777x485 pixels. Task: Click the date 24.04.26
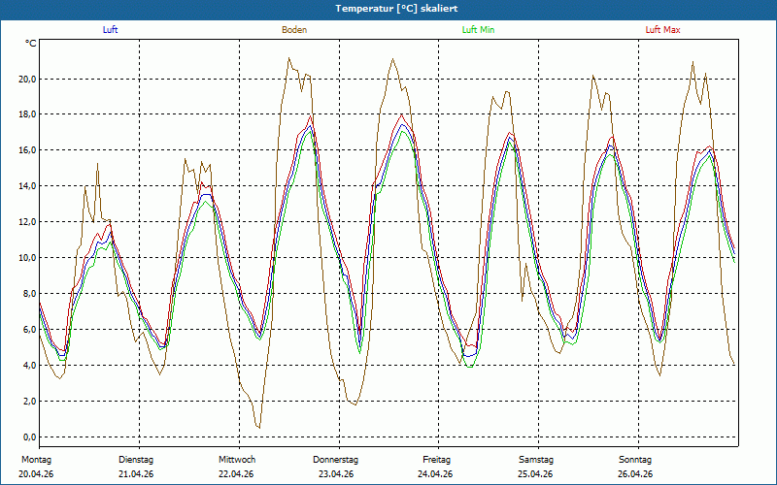click(x=435, y=474)
